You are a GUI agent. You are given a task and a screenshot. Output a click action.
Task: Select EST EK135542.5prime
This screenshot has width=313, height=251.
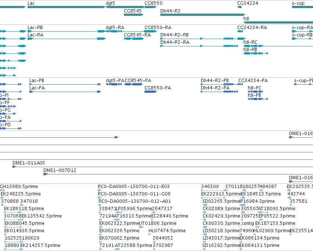[x=42, y=216]
